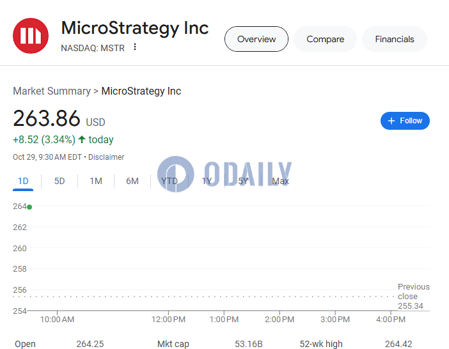Screen dimensions: 449x349
Task: Click the MicroStrategy red logo icon
Action: point(31,36)
